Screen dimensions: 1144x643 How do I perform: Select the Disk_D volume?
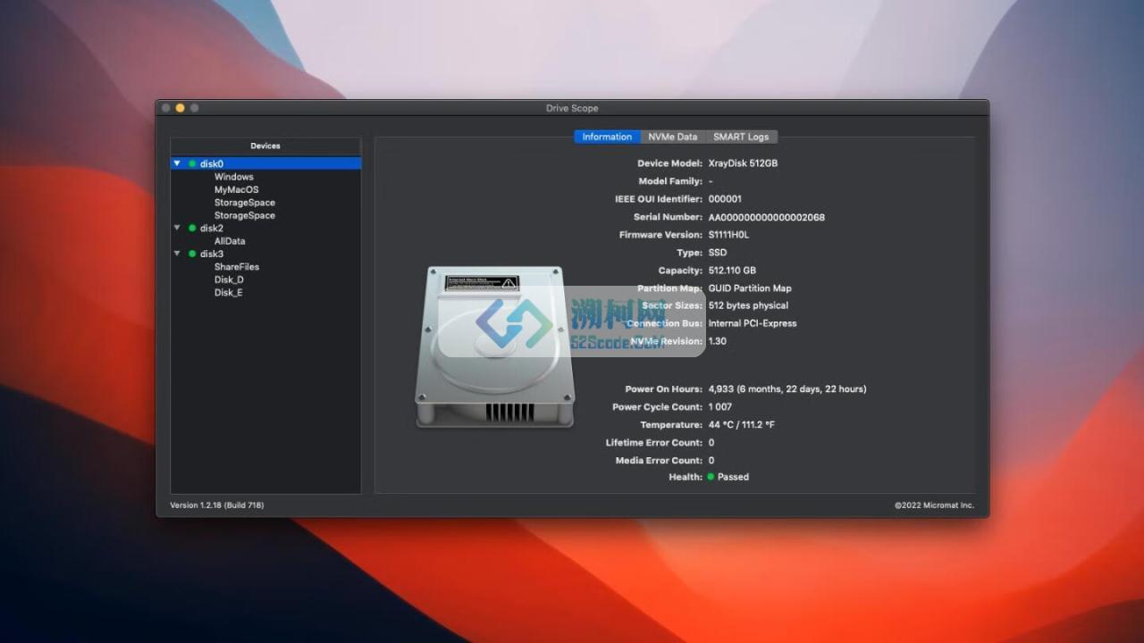tap(229, 280)
